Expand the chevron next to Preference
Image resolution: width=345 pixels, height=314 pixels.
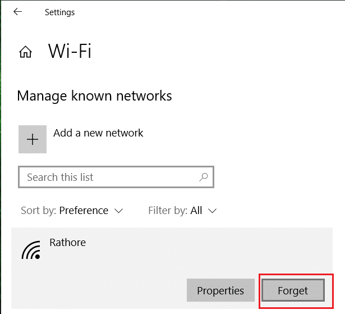(118, 211)
